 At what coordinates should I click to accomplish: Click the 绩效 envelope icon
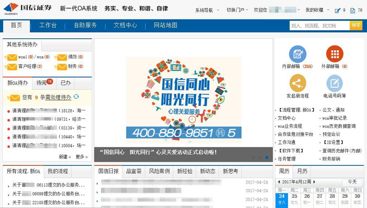pyautogui.click(x=61, y=57)
